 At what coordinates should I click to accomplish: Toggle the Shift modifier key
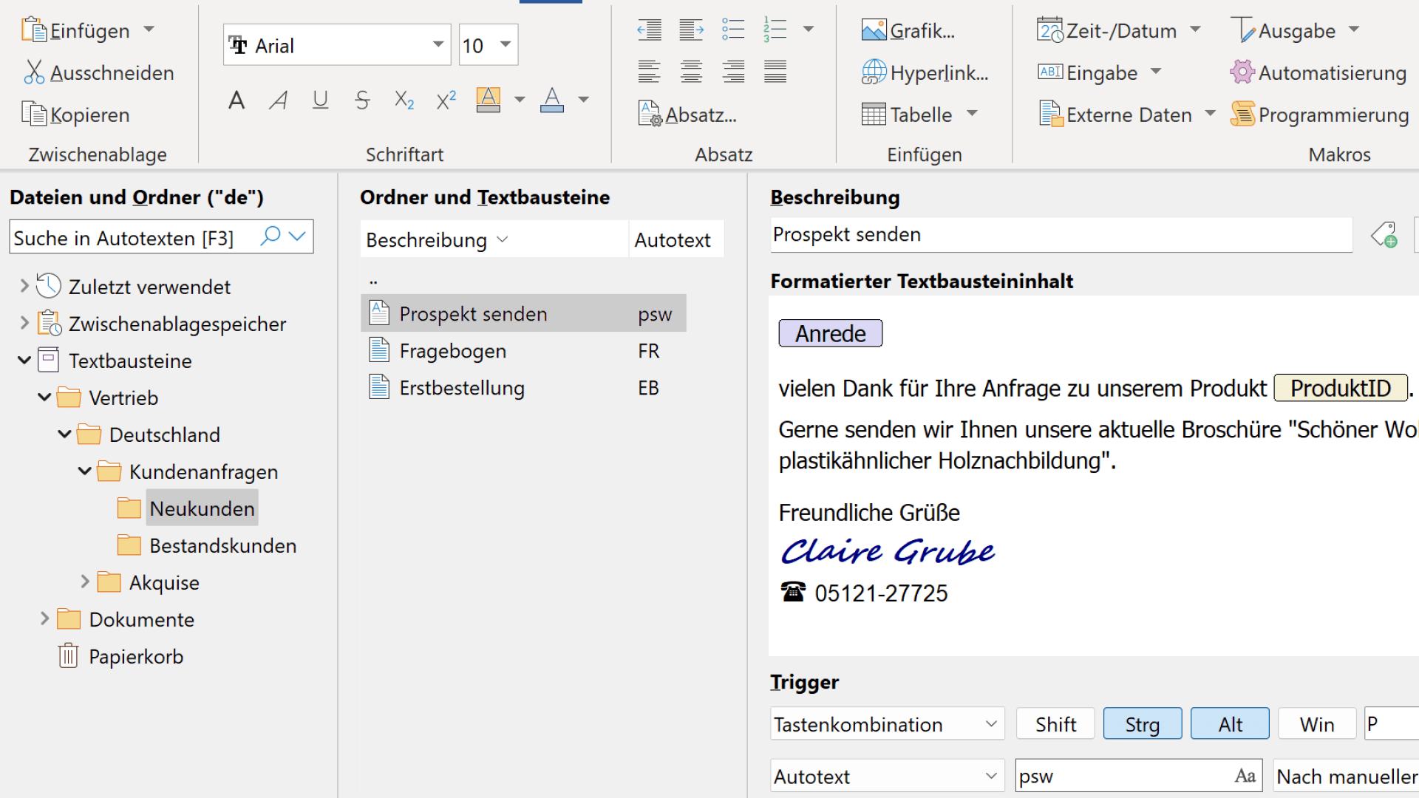[1055, 723]
